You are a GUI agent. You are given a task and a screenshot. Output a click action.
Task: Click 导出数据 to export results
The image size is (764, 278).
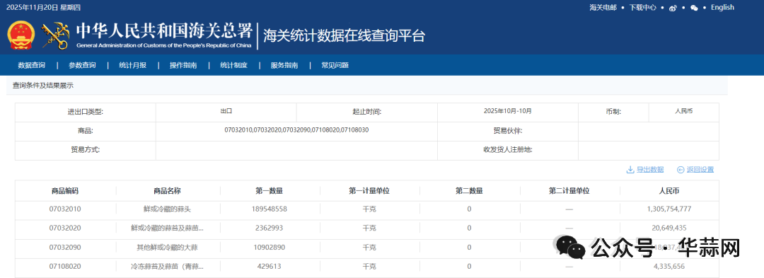(x=644, y=170)
